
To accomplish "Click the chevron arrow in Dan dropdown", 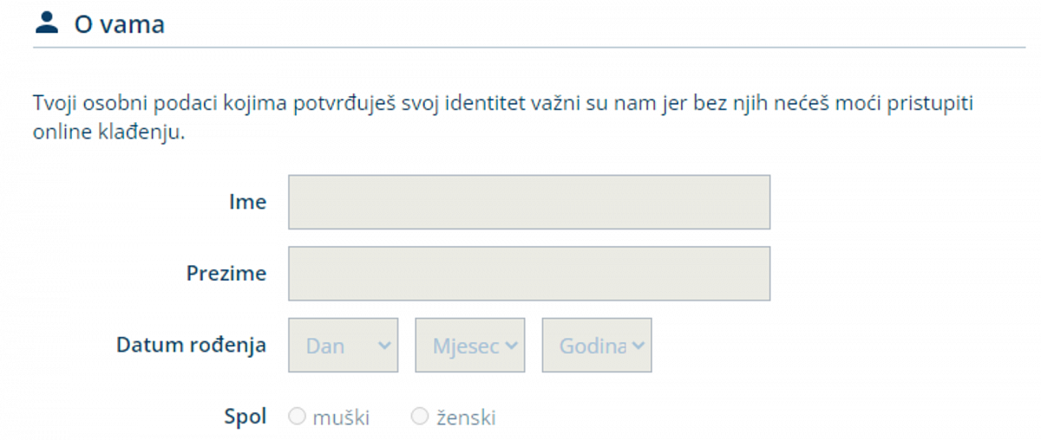I will [385, 346].
